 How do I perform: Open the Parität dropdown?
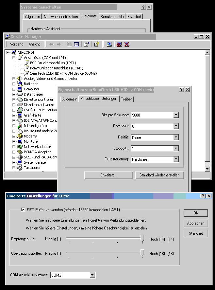pos(176,137)
